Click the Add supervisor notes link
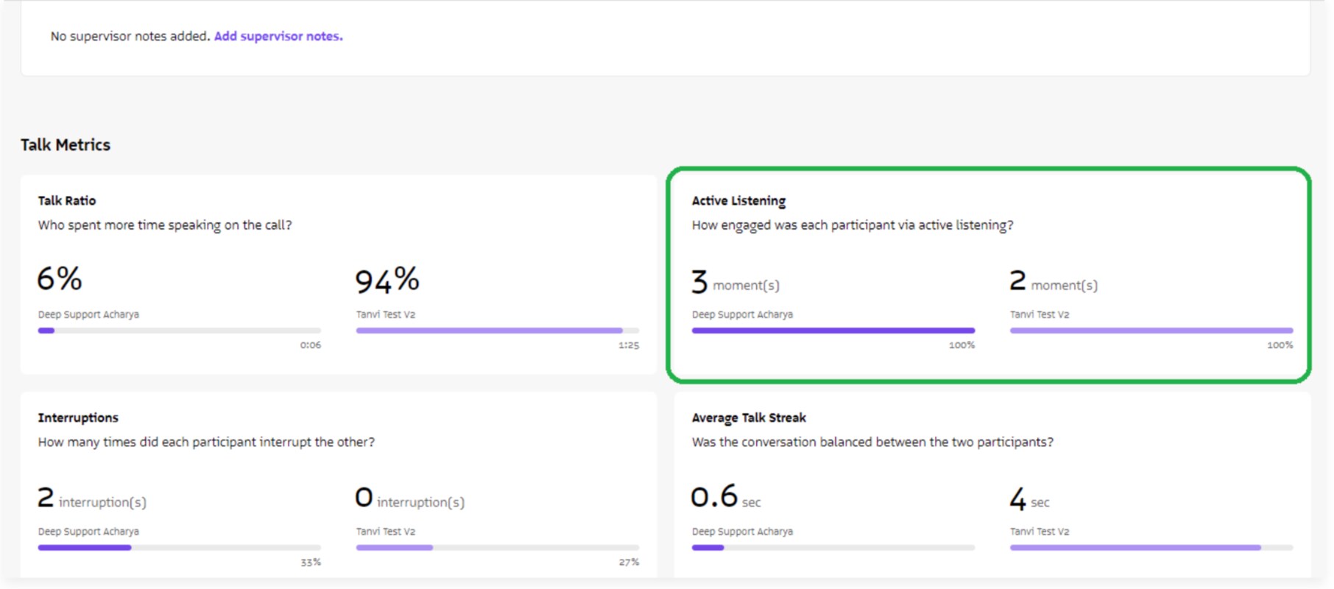The height and width of the screenshot is (589, 1334). [278, 36]
